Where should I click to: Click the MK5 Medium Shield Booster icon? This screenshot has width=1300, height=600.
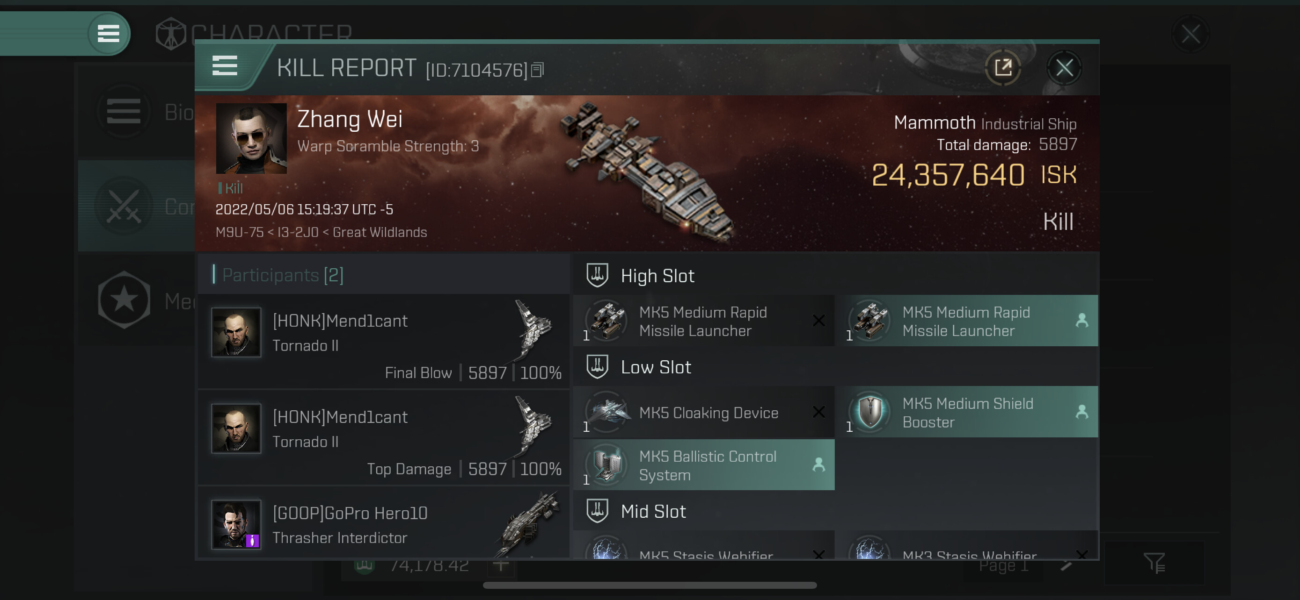point(870,412)
